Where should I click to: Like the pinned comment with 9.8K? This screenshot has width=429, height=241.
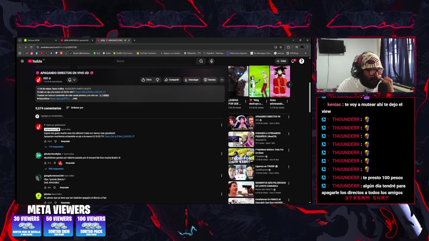(x=45, y=141)
